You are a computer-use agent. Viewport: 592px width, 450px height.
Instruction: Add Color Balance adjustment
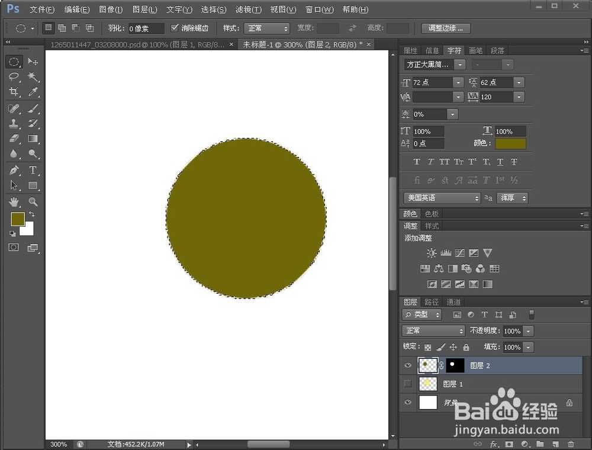pyautogui.click(x=439, y=268)
